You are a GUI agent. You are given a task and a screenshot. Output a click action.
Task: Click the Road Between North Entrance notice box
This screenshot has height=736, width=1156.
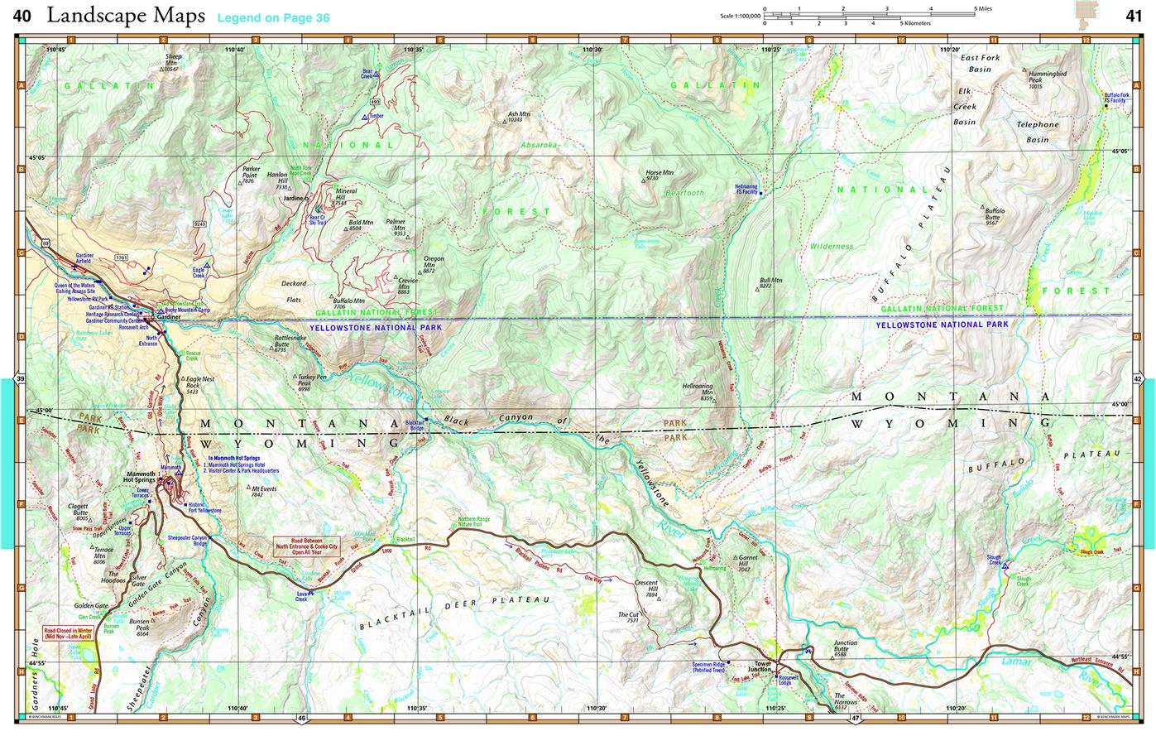307,546
